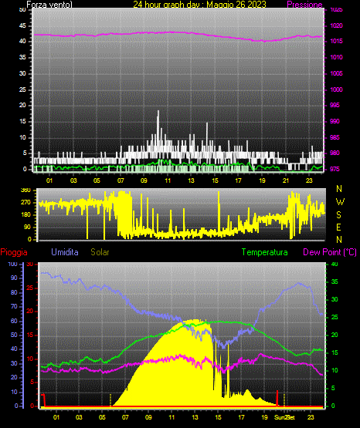Select the green "Temperatura" legend label
360x428 pixels.
(265, 252)
